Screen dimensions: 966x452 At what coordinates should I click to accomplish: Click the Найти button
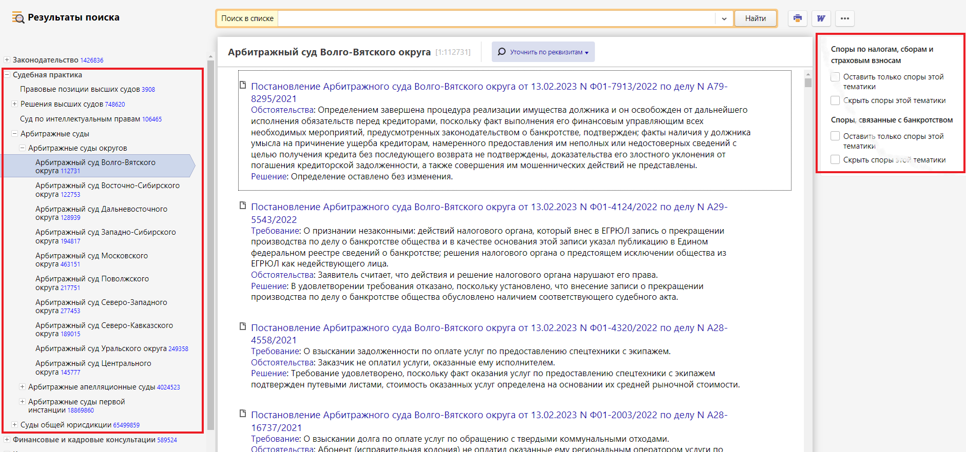756,18
